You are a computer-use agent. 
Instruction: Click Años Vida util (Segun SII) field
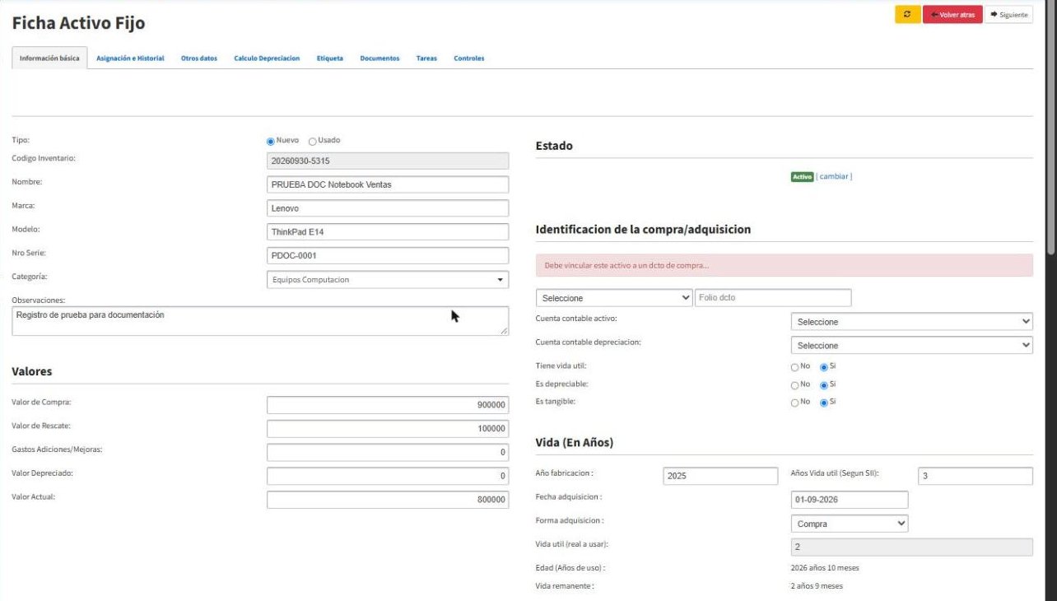[975, 476]
